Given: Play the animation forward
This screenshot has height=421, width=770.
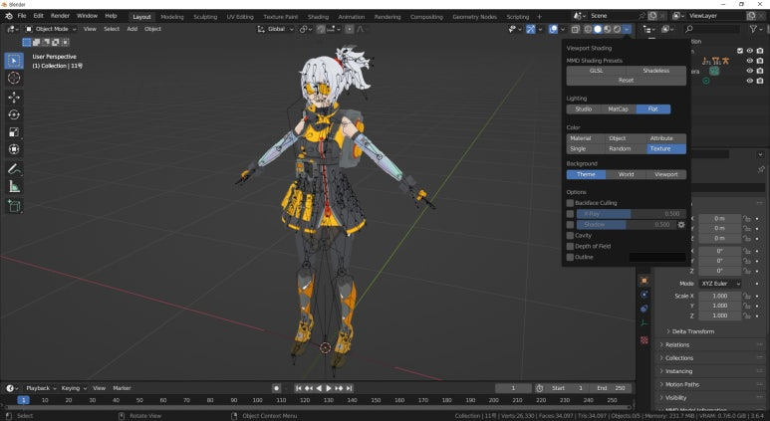Looking at the screenshot, I should [329, 388].
